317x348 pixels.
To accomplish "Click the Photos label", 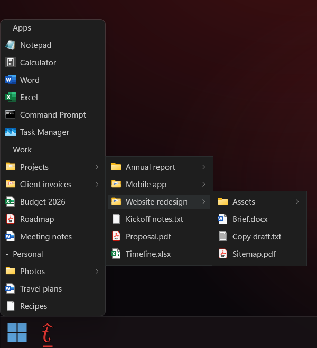I will 32,272.
